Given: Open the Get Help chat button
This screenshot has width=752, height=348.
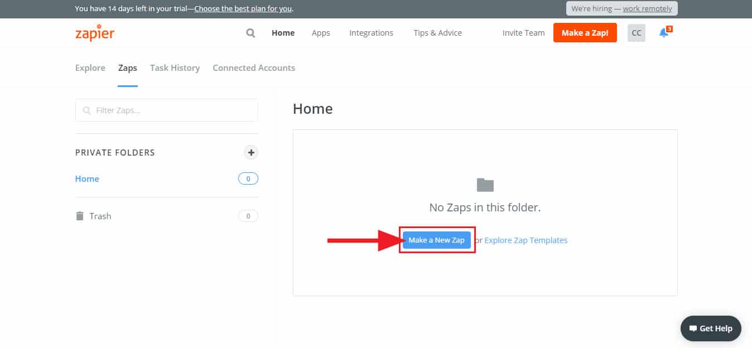Looking at the screenshot, I should [711, 328].
